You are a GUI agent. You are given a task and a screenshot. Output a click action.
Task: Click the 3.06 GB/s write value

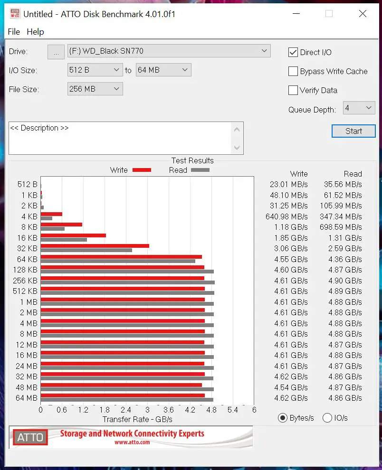291,248
